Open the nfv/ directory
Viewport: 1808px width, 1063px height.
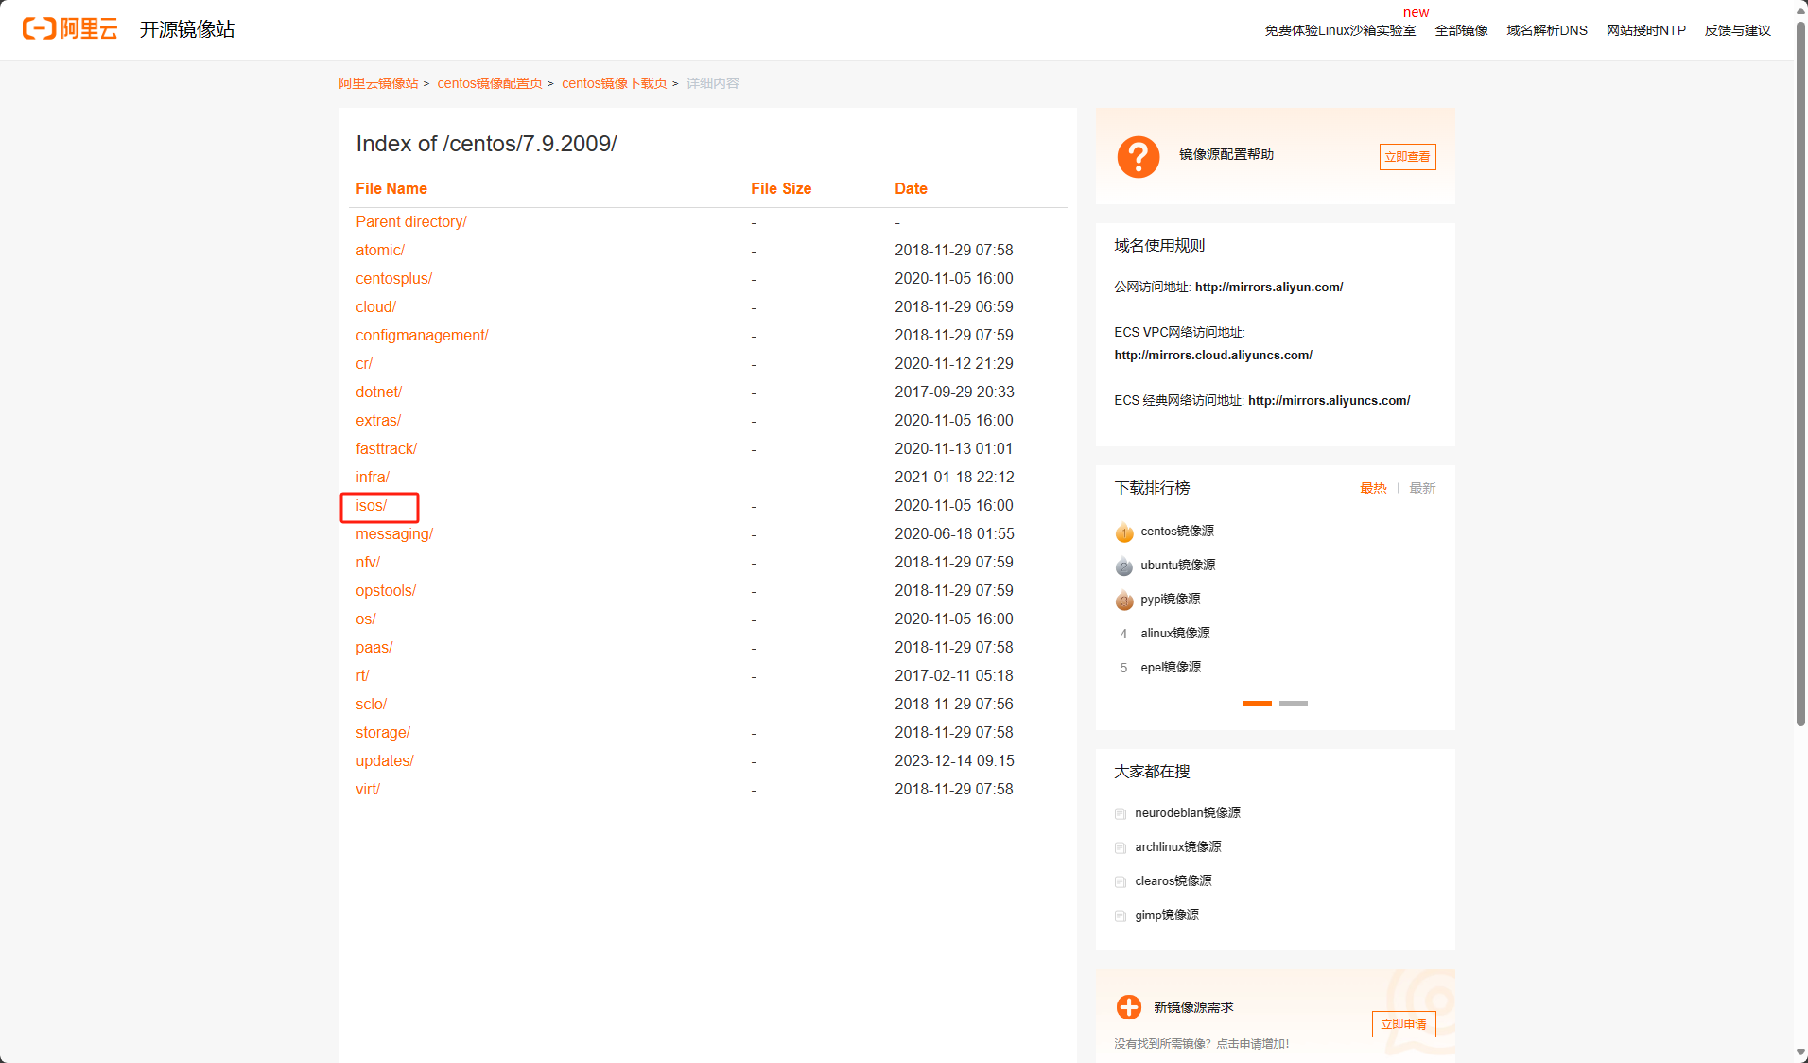pyautogui.click(x=368, y=562)
